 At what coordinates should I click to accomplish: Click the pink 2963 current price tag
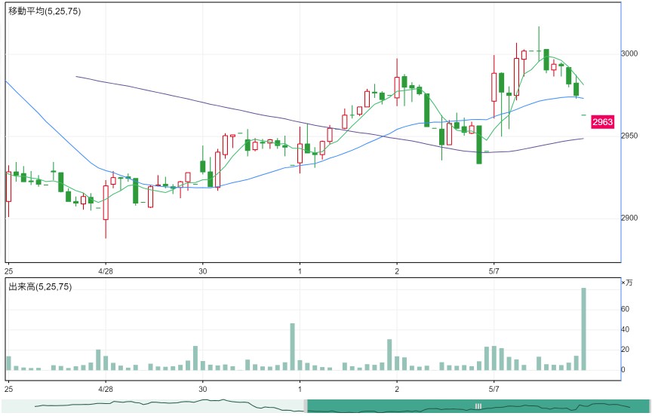coord(602,122)
